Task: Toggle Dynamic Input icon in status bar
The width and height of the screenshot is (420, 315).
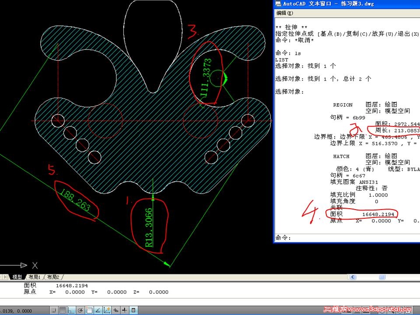Action: pyautogui.click(x=115, y=310)
